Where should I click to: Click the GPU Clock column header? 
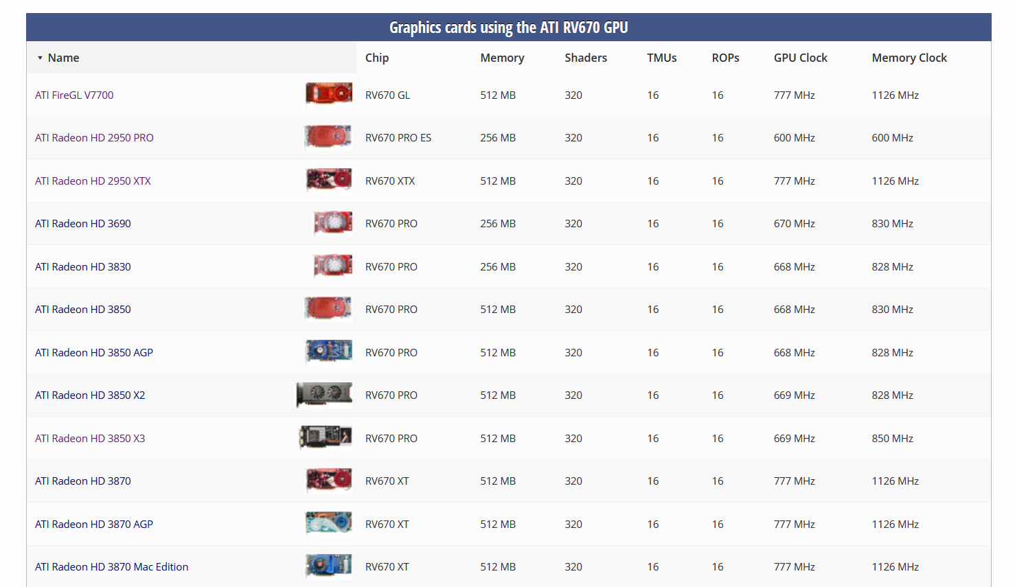tap(801, 58)
